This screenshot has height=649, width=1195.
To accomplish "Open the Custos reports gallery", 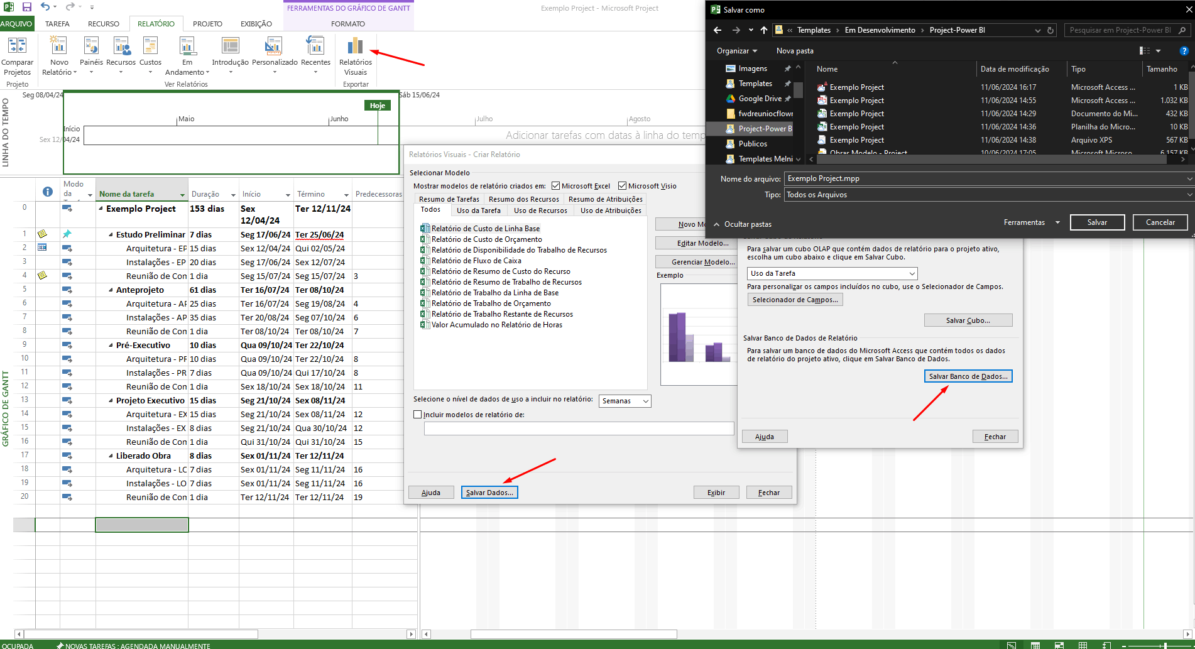I will tap(150, 56).
